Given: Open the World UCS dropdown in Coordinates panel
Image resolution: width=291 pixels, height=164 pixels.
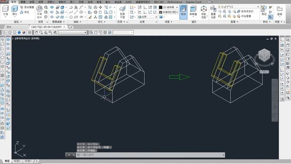Looking at the screenshot, I should pyautogui.click(x=156, y=17).
